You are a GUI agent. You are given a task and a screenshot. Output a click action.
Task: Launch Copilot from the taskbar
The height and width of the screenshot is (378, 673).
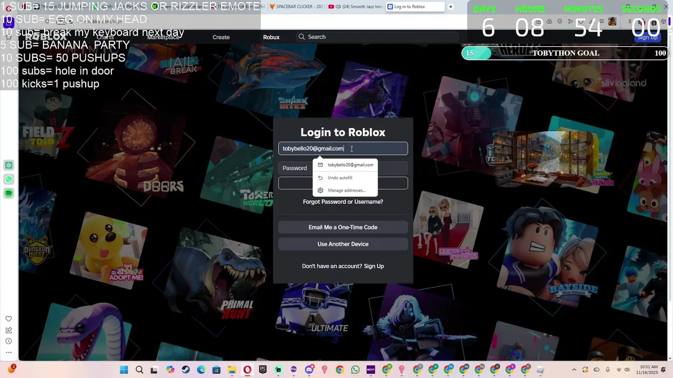click(170, 370)
